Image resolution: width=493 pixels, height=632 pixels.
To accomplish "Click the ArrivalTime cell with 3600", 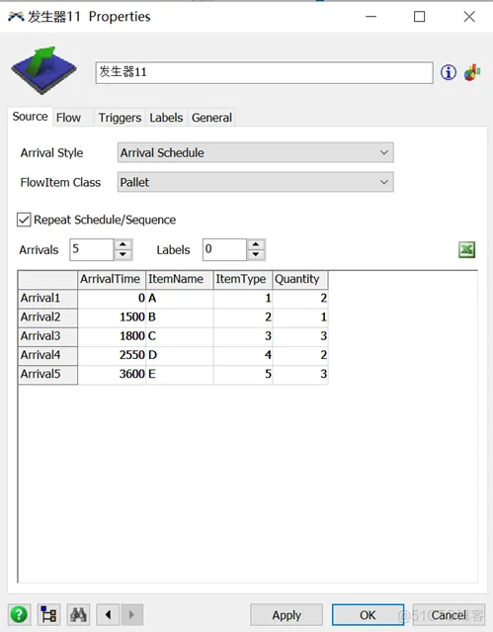I will [x=112, y=374].
